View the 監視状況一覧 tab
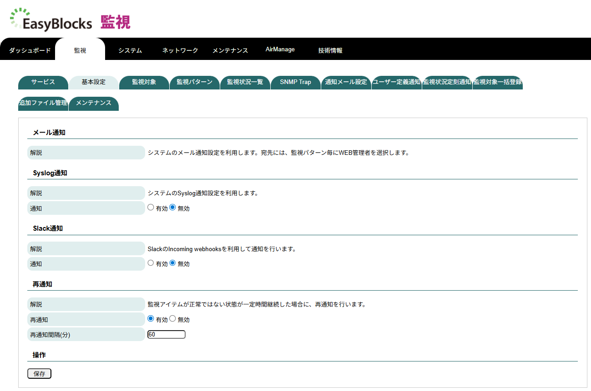The height and width of the screenshot is (391, 591). click(245, 83)
